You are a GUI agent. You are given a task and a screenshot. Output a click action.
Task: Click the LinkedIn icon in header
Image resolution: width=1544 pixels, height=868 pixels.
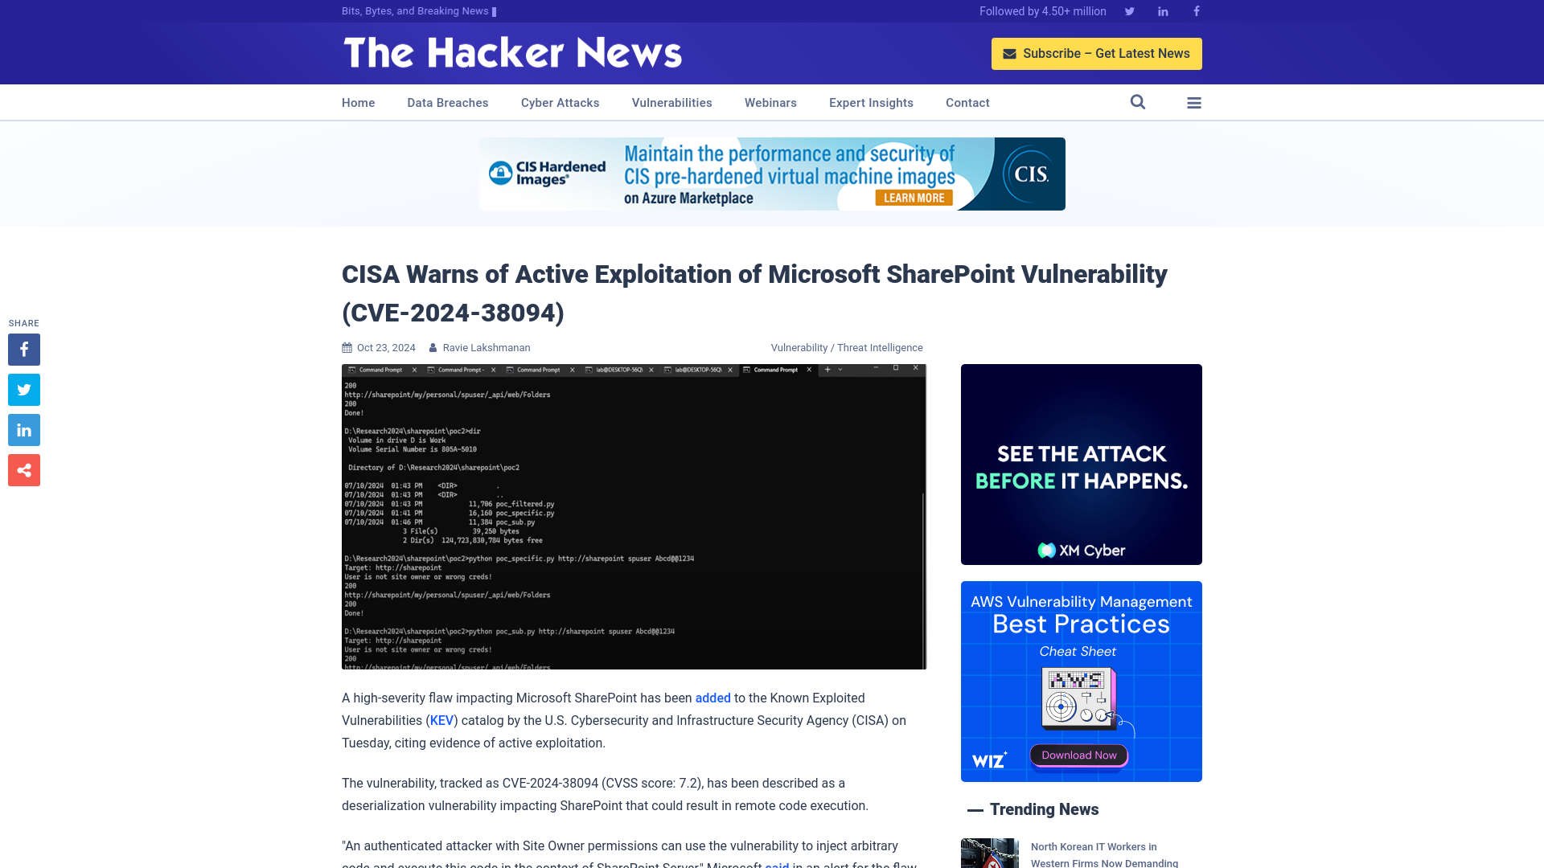(x=1162, y=10)
